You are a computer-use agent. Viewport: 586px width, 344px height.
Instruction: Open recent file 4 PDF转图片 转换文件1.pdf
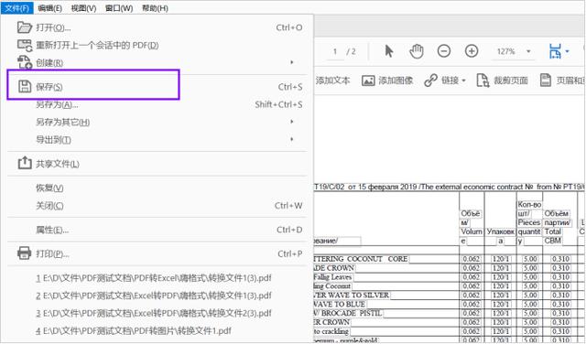(x=134, y=331)
